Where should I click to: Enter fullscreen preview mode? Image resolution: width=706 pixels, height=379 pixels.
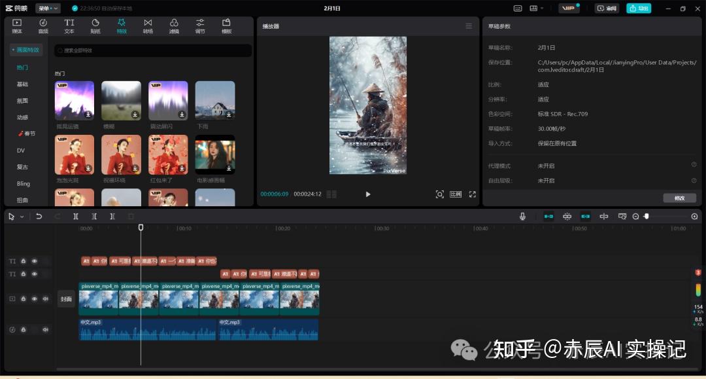pyautogui.click(x=473, y=194)
